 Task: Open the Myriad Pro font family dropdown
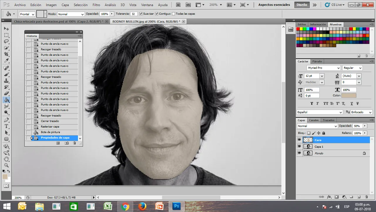323,68
